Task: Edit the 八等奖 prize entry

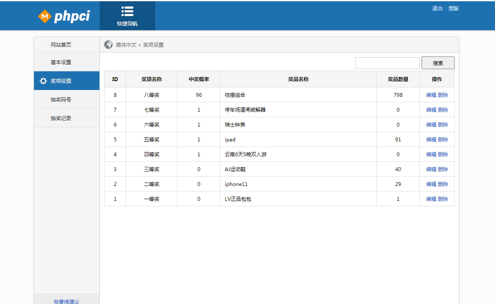Action: 432,95
